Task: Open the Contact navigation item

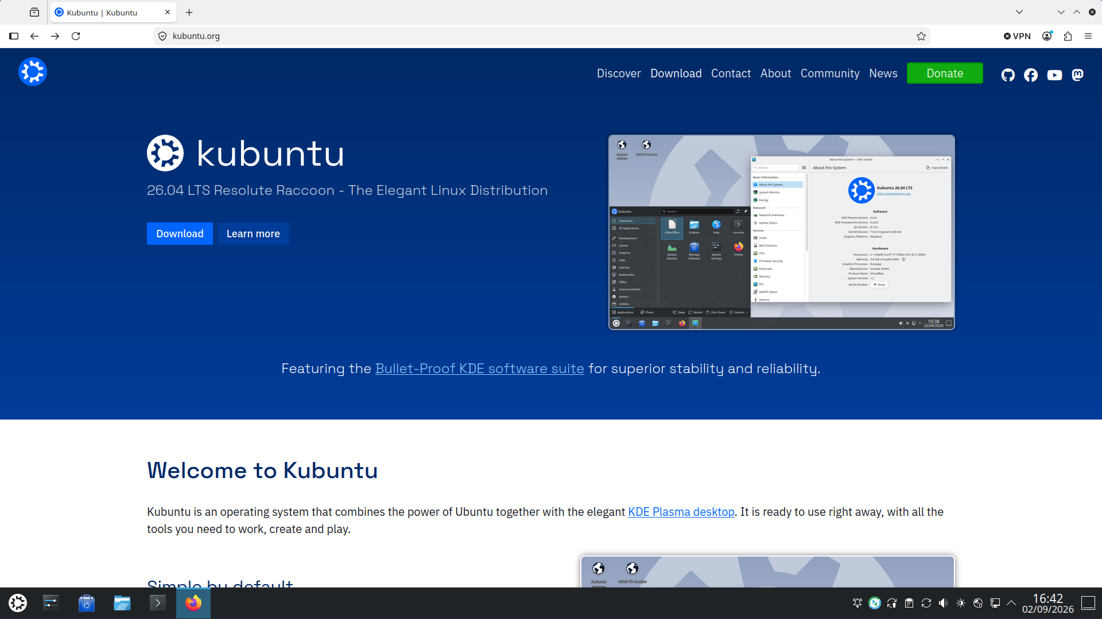Action: tap(731, 73)
